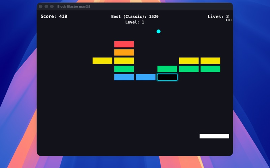The height and width of the screenshot is (168, 270).
Task: Click the 'Best (Classic): 1520' text
Action: [135, 16]
